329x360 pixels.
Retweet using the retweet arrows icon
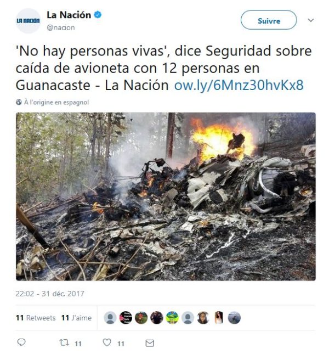tap(64, 343)
